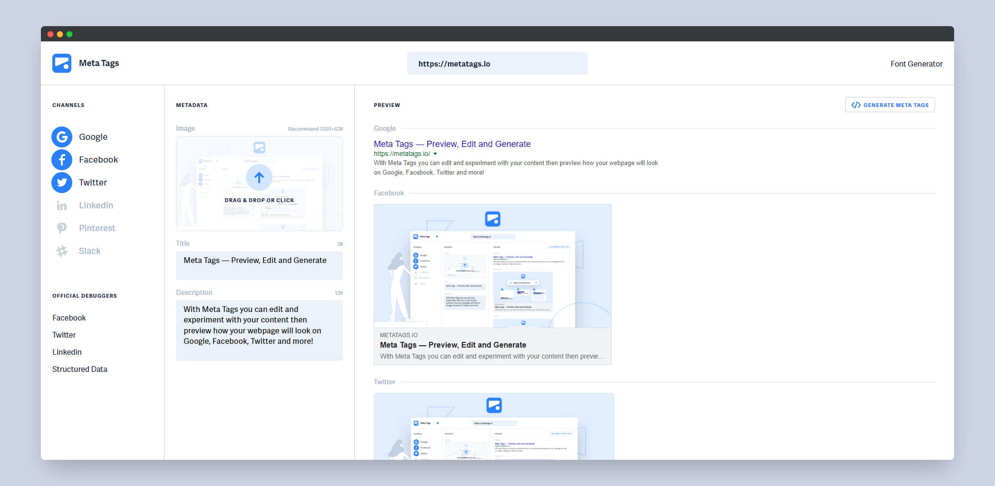Select the Pinterest channel icon
Image resolution: width=995 pixels, height=486 pixels.
(x=62, y=228)
